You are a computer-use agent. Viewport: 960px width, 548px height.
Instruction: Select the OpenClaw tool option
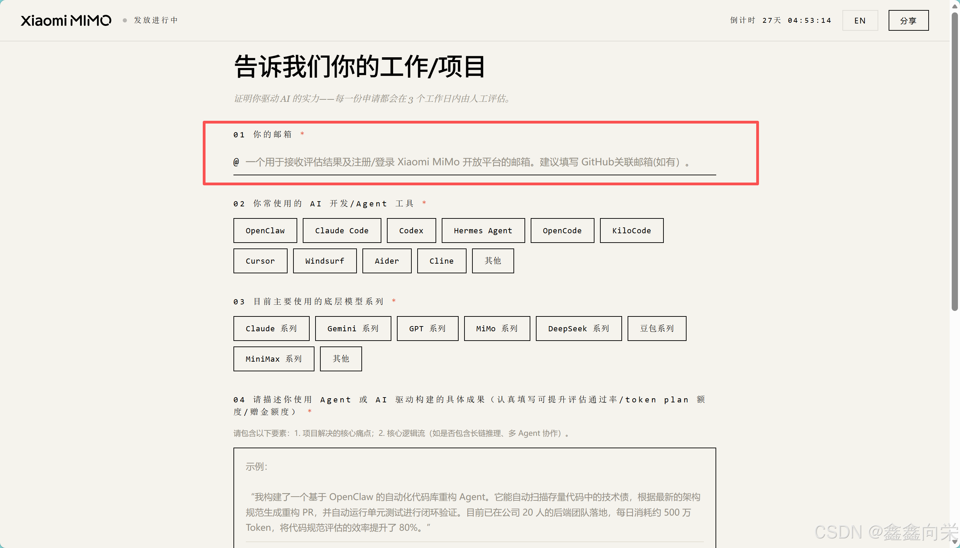[265, 230]
